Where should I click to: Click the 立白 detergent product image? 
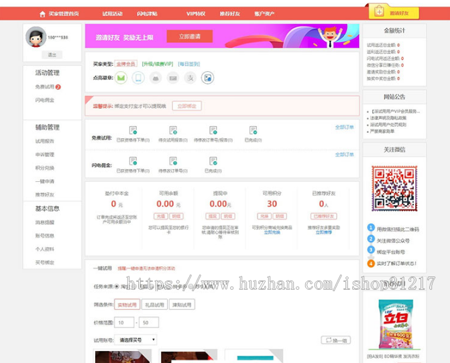point(396,324)
